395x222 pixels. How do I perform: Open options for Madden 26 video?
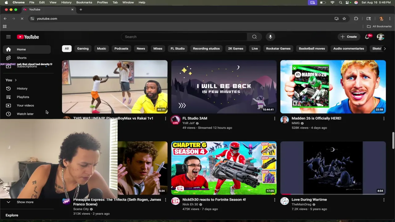click(384, 118)
